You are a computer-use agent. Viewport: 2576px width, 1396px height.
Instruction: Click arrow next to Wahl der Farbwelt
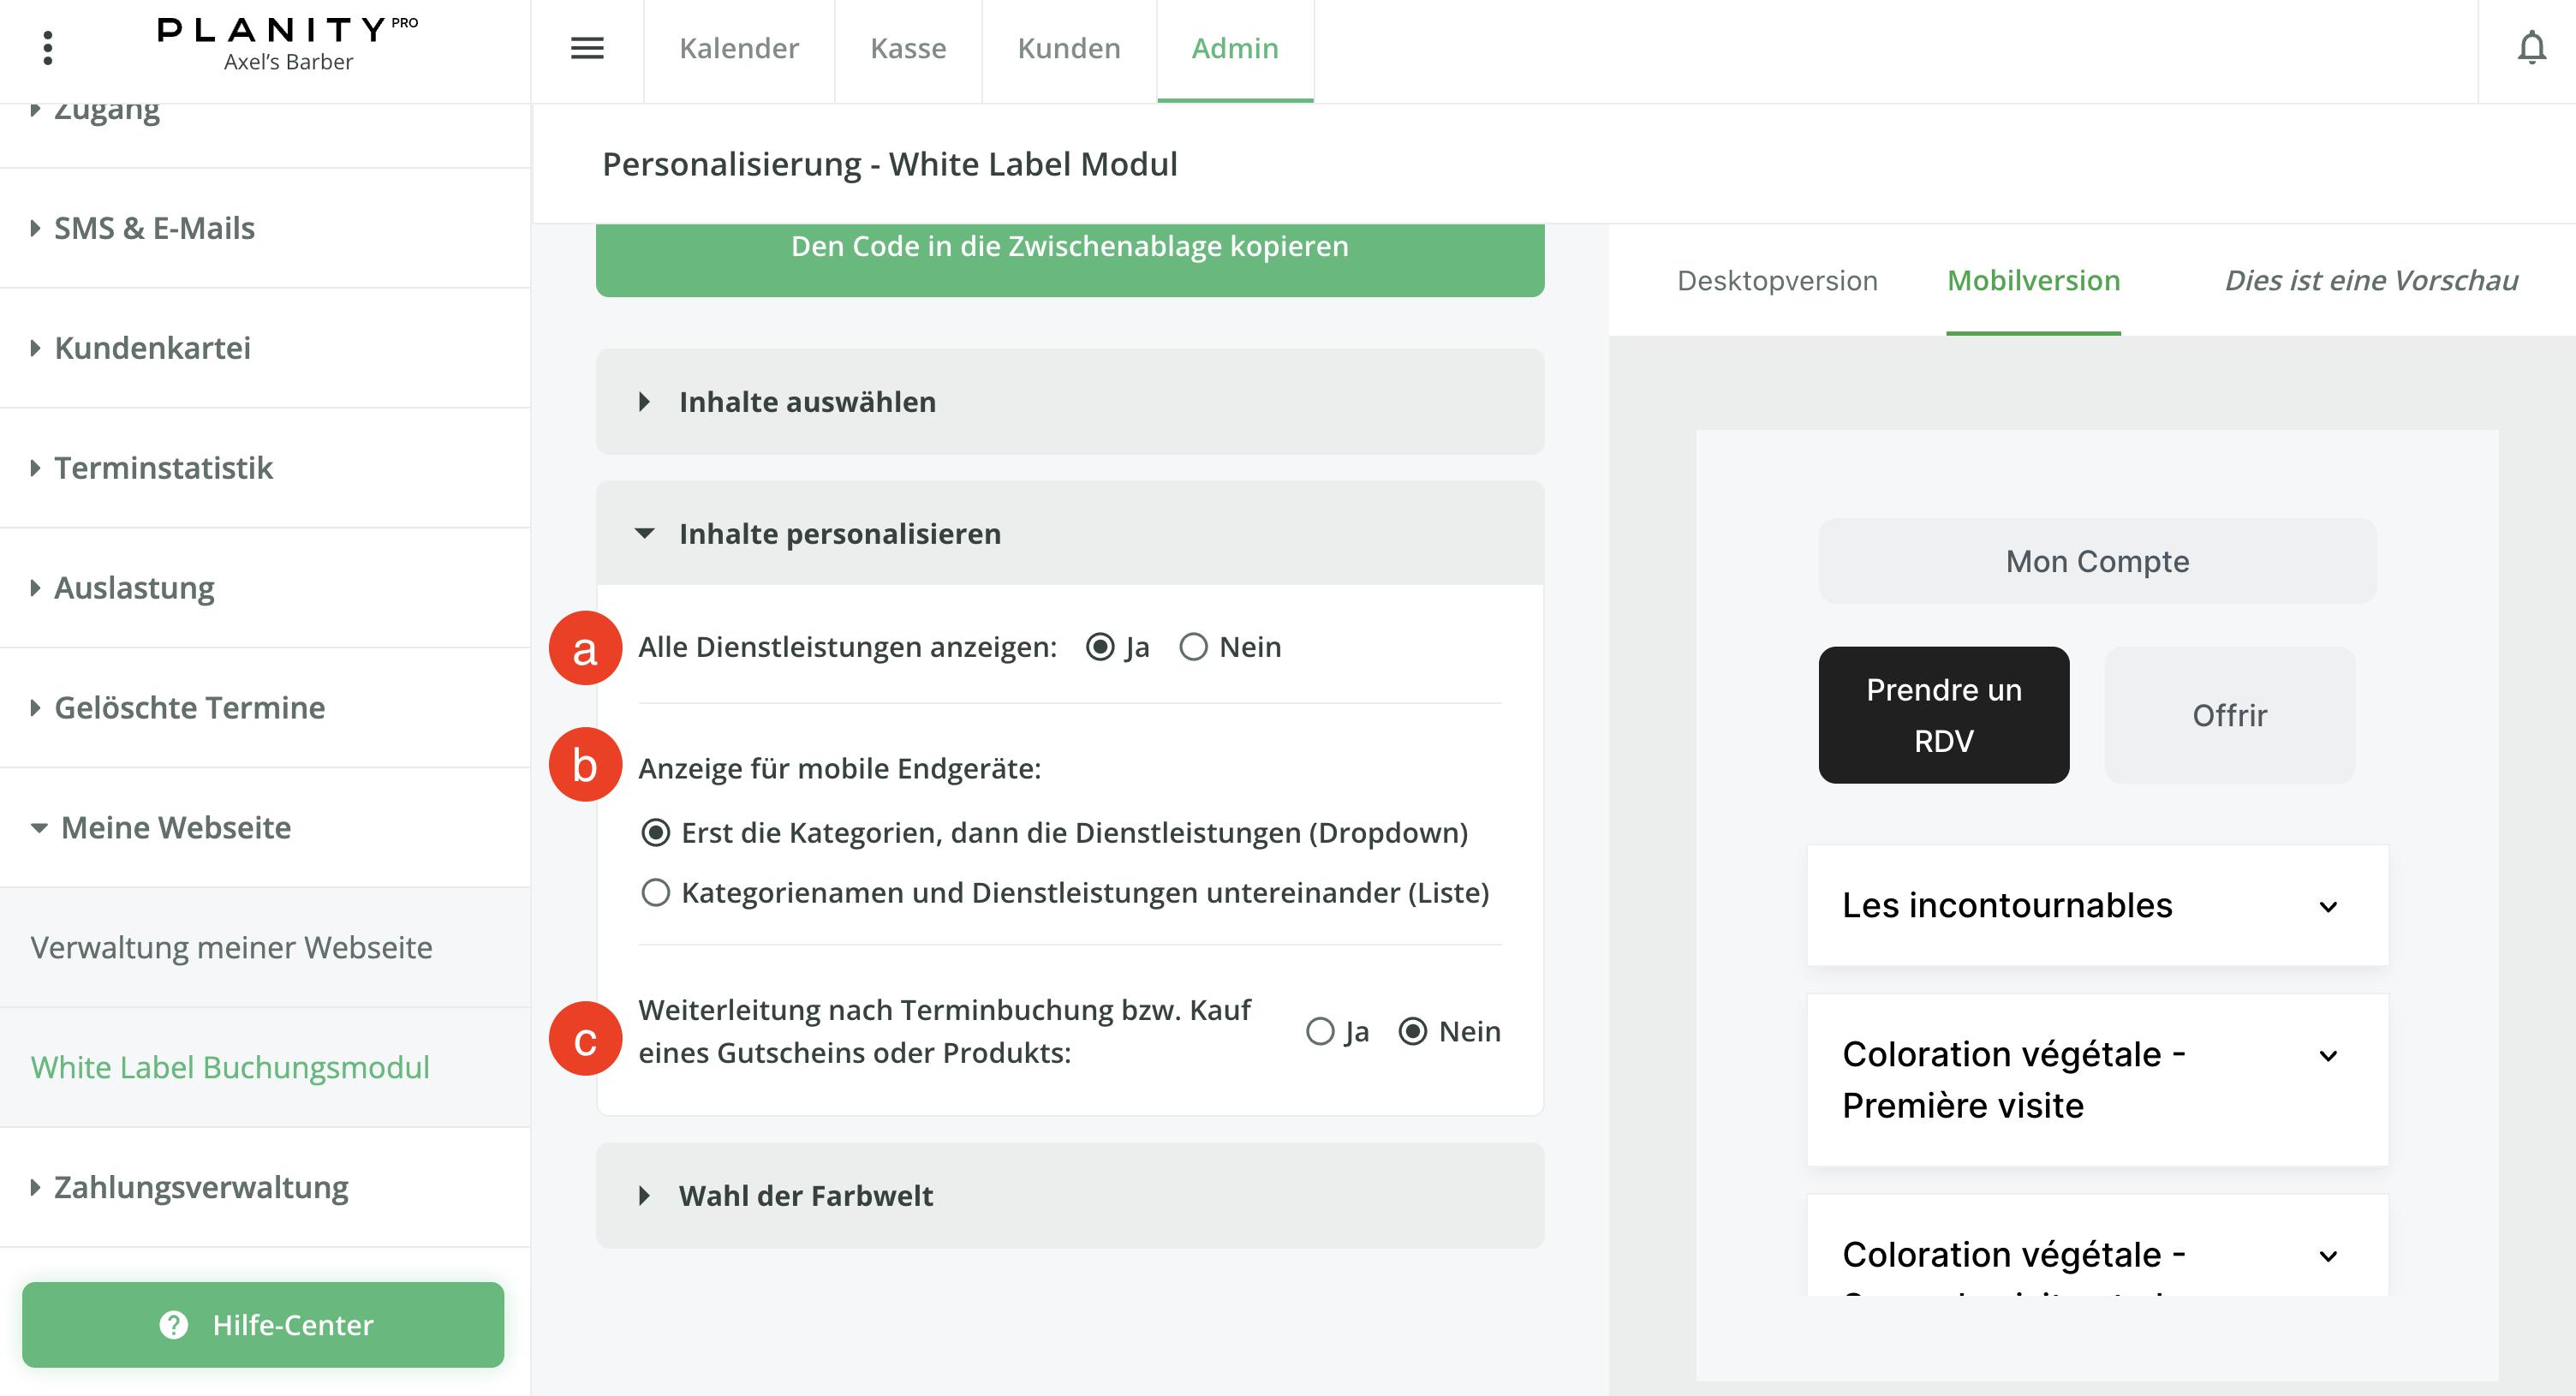coord(645,1195)
